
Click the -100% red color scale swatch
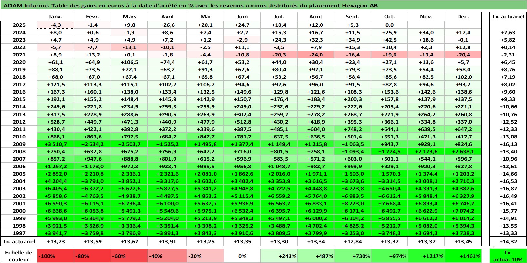tap(56, 256)
